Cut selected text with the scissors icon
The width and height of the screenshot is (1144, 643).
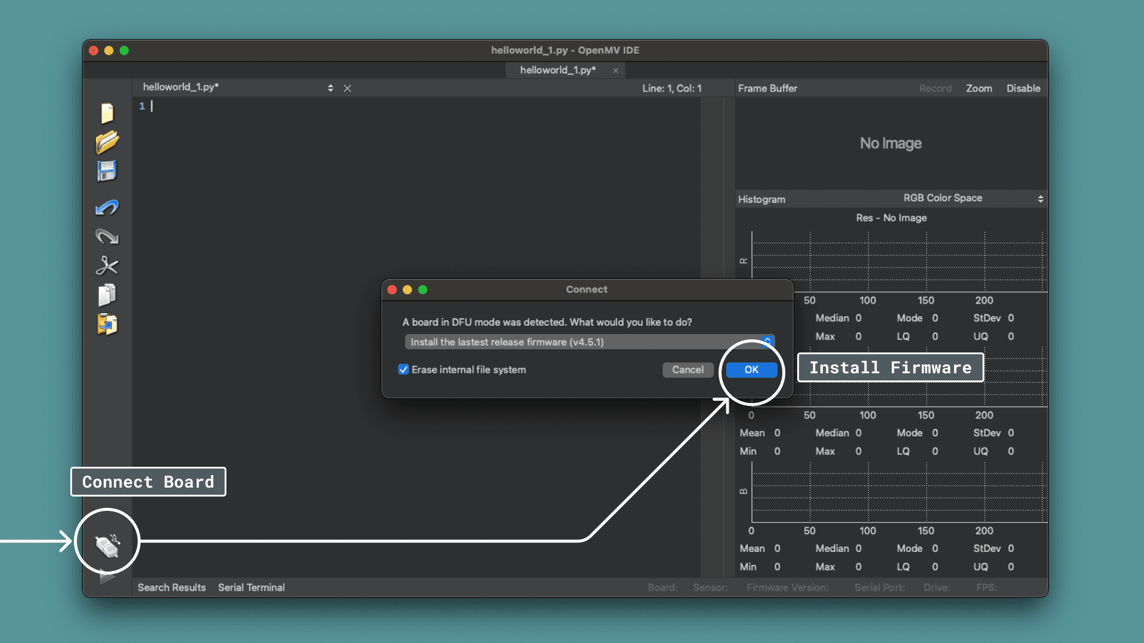(107, 266)
